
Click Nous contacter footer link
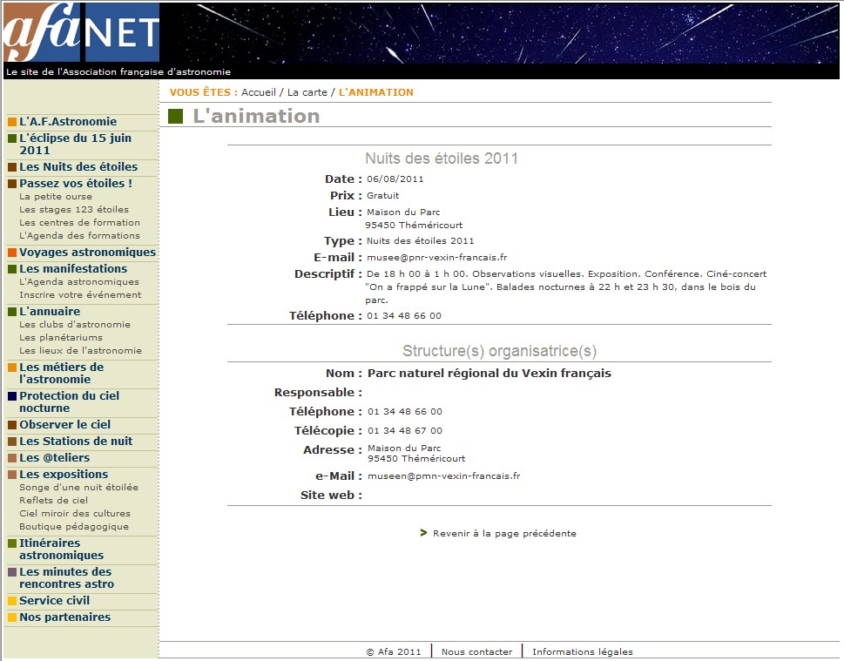(476, 651)
